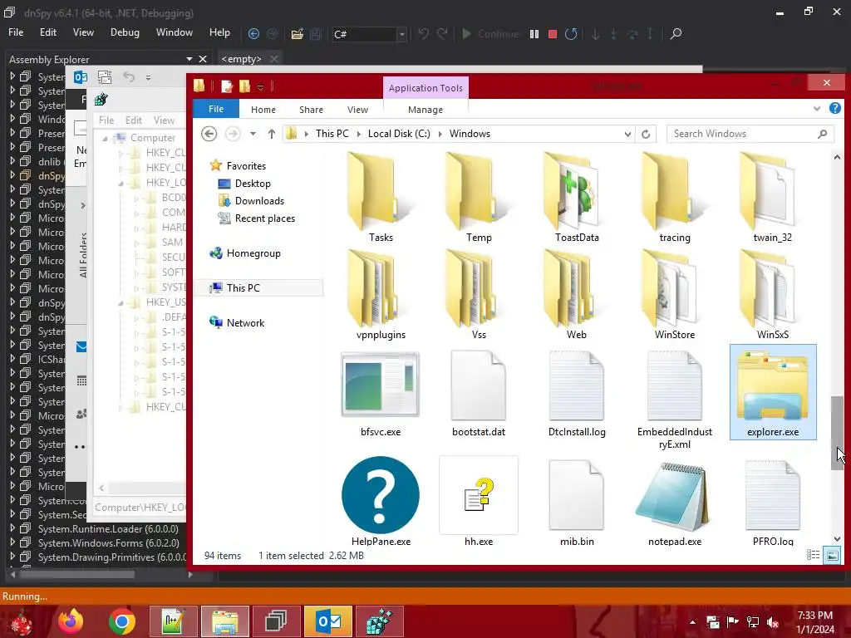Click Assembly Explorer horizontal scrollbar thumb
Viewport: 851px width, 638px height.
(77, 574)
